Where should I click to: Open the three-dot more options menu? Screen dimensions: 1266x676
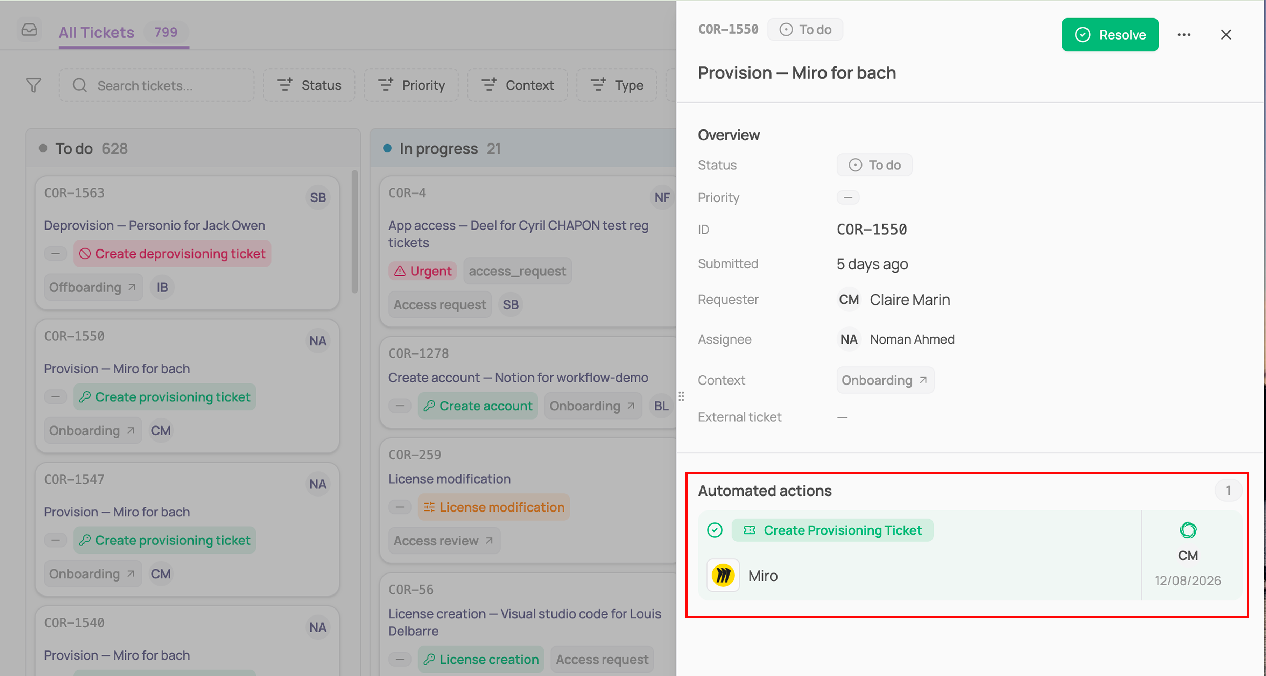(x=1184, y=35)
